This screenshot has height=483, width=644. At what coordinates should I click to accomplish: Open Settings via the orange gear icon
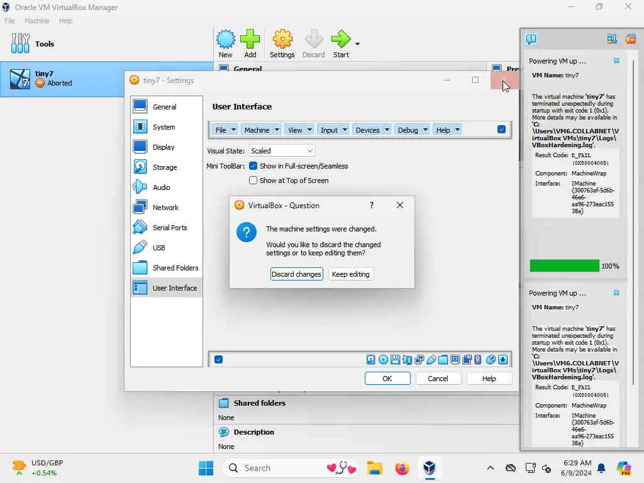pyautogui.click(x=282, y=43)
